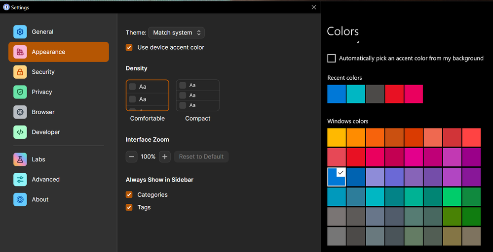Click the About 1Password icon
Screen dimensions: 493x252
pos(20,200)
